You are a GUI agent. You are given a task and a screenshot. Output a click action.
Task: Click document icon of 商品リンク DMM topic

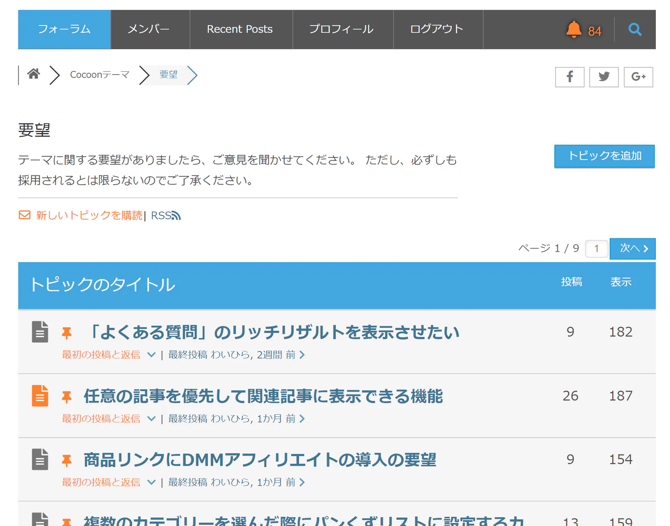[x=40, y=459]
